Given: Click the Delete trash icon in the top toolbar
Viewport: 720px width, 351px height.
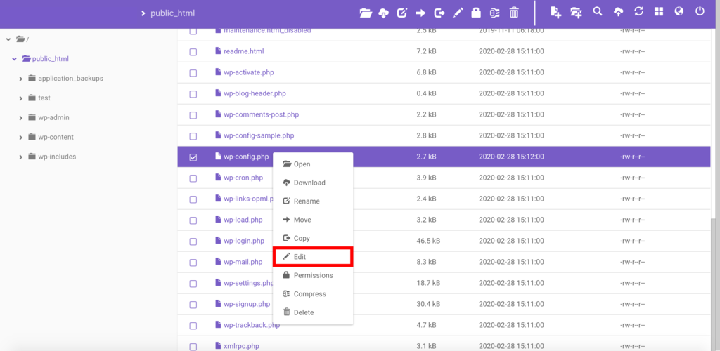Looking at the screenshot, I should click(514, 13).
